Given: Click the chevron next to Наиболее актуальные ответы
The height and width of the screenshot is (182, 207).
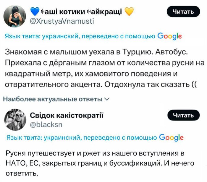Looking at the screenshot, I should pos(107,99).
